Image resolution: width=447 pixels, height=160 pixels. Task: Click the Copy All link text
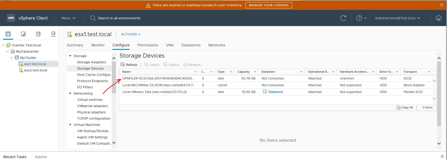pyautogui.click(x=407, y=107)
